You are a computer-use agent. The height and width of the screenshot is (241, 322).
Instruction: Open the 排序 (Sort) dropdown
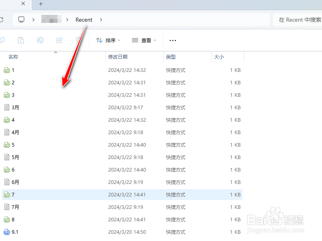pos(108,40)
